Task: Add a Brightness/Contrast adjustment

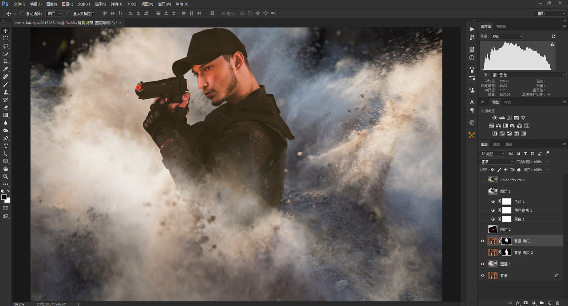Action: 495,118
